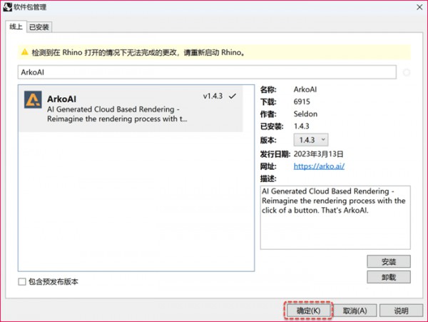The width and height of the screenshot is (428, 322).
Task: Click the installed version value 1.4.3
Action: point(301,126)
